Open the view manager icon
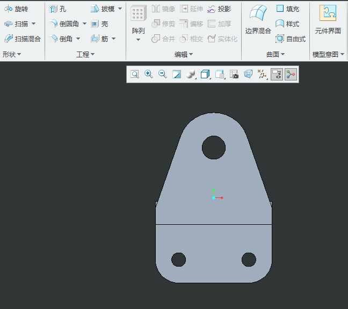Image resolution: width=348 pixels, height=309 pixels. tap(220, 74)
